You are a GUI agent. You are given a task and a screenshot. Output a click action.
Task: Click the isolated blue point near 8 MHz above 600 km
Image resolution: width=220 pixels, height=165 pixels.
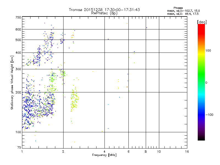[x=147, y=28]
